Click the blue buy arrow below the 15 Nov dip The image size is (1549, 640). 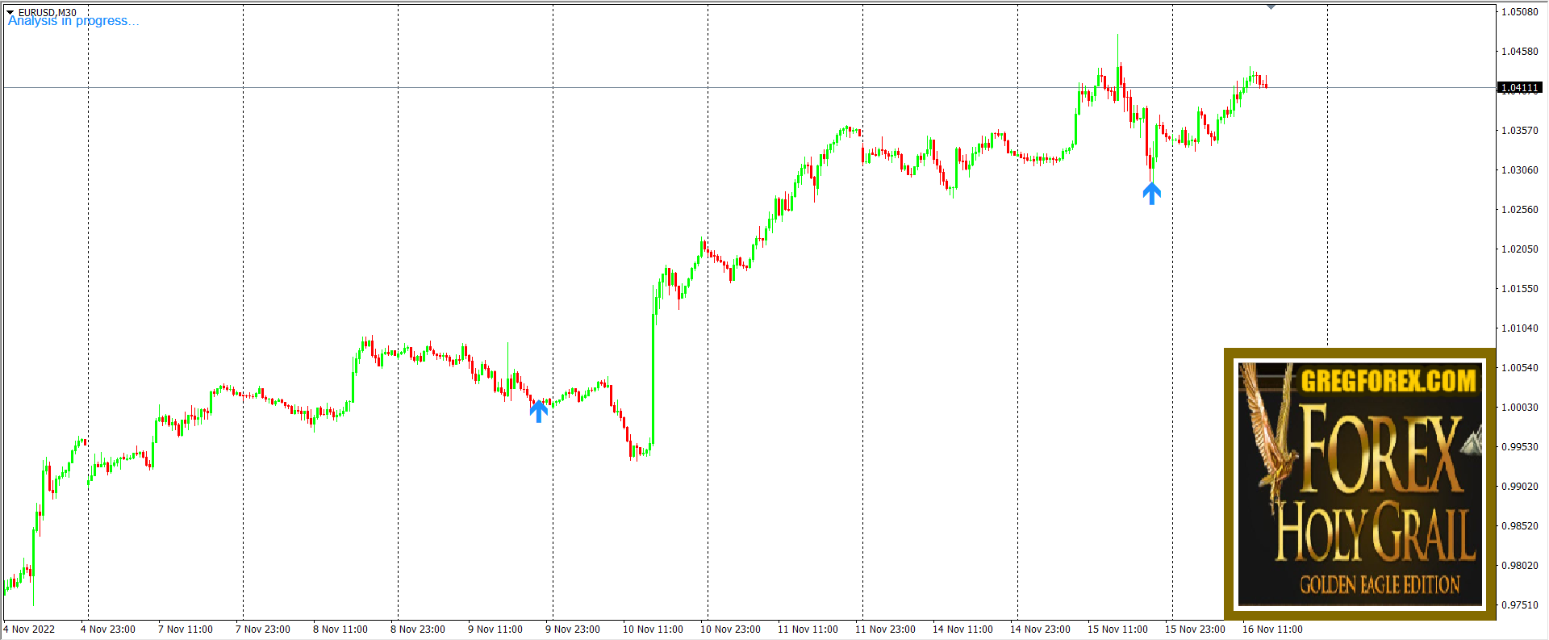(1151, 193)
